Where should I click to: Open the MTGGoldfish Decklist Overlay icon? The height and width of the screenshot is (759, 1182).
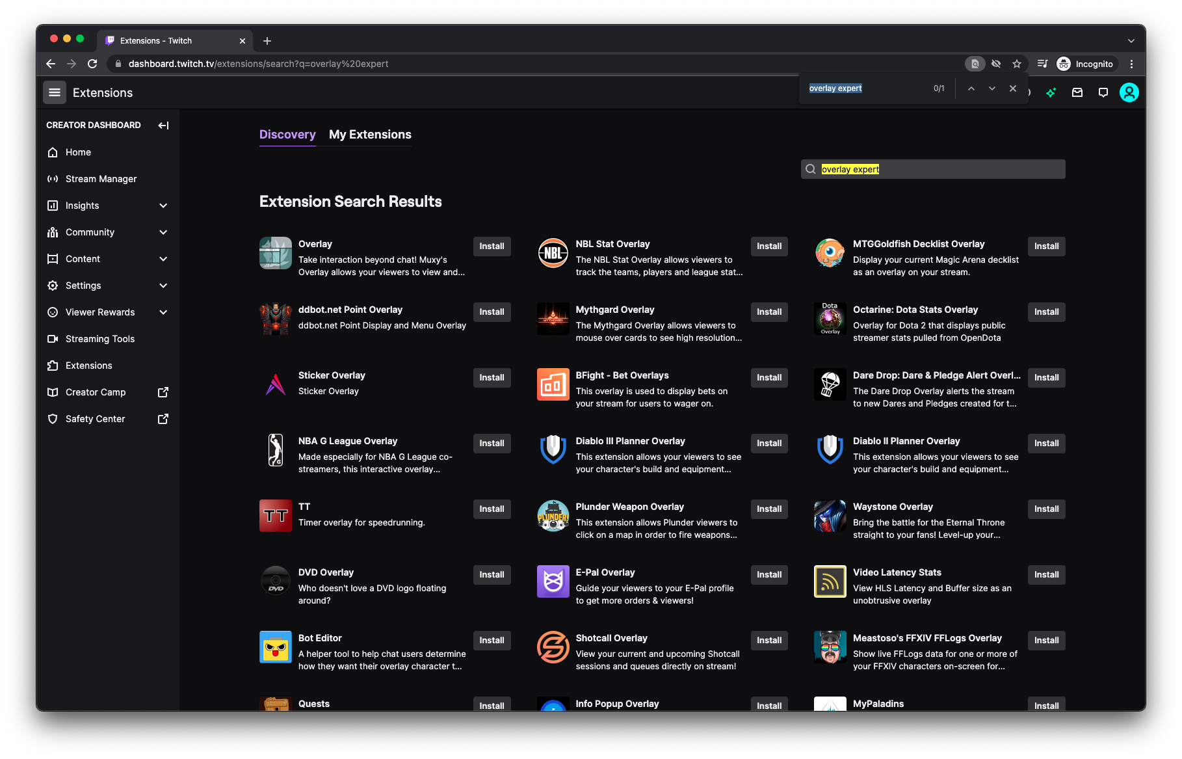[830, 253]
